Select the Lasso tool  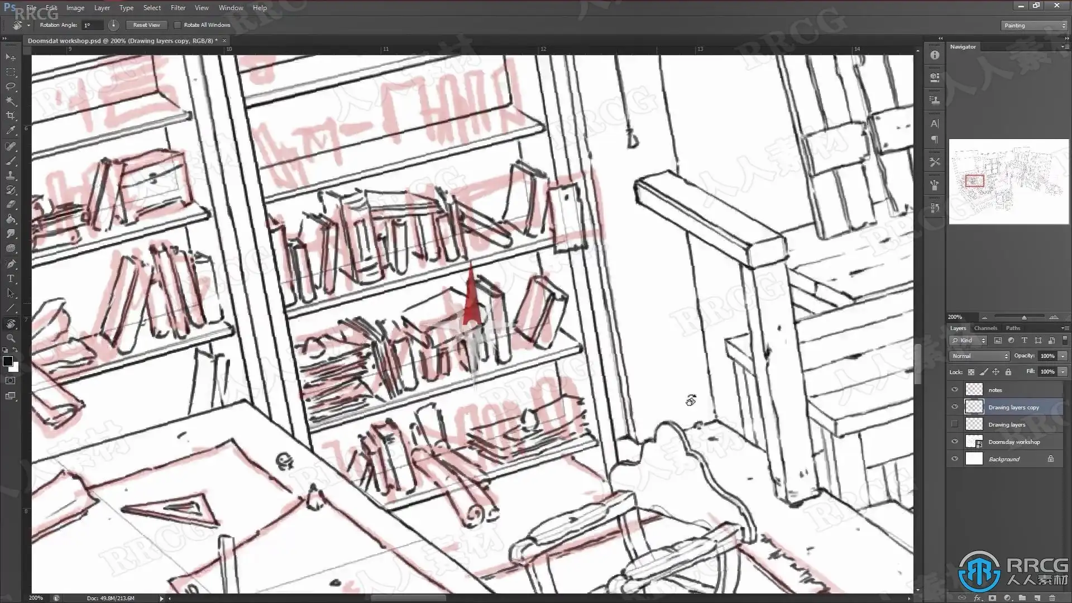(x=11, y=87)
